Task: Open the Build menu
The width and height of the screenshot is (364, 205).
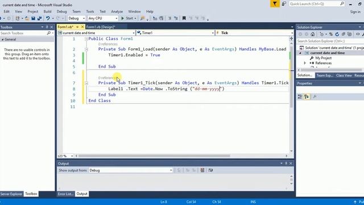Action: tap(47, 11)
